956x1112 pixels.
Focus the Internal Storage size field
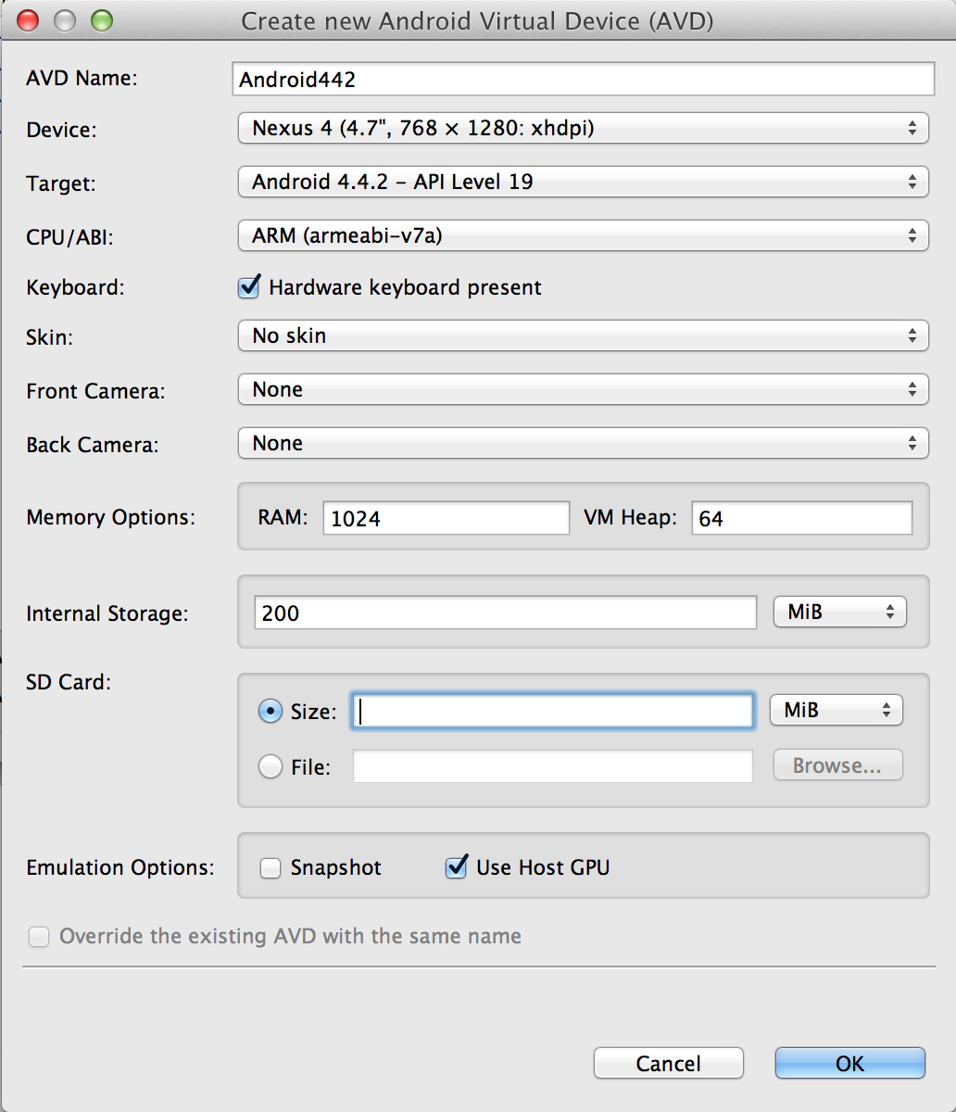(505, 613)
